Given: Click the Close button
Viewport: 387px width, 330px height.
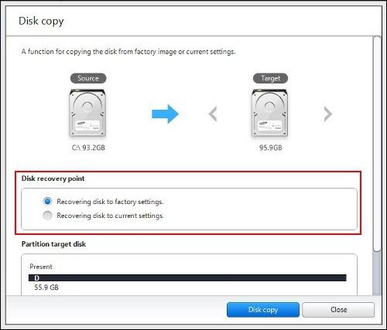Looking at the screenshot, I should [338, 310].
